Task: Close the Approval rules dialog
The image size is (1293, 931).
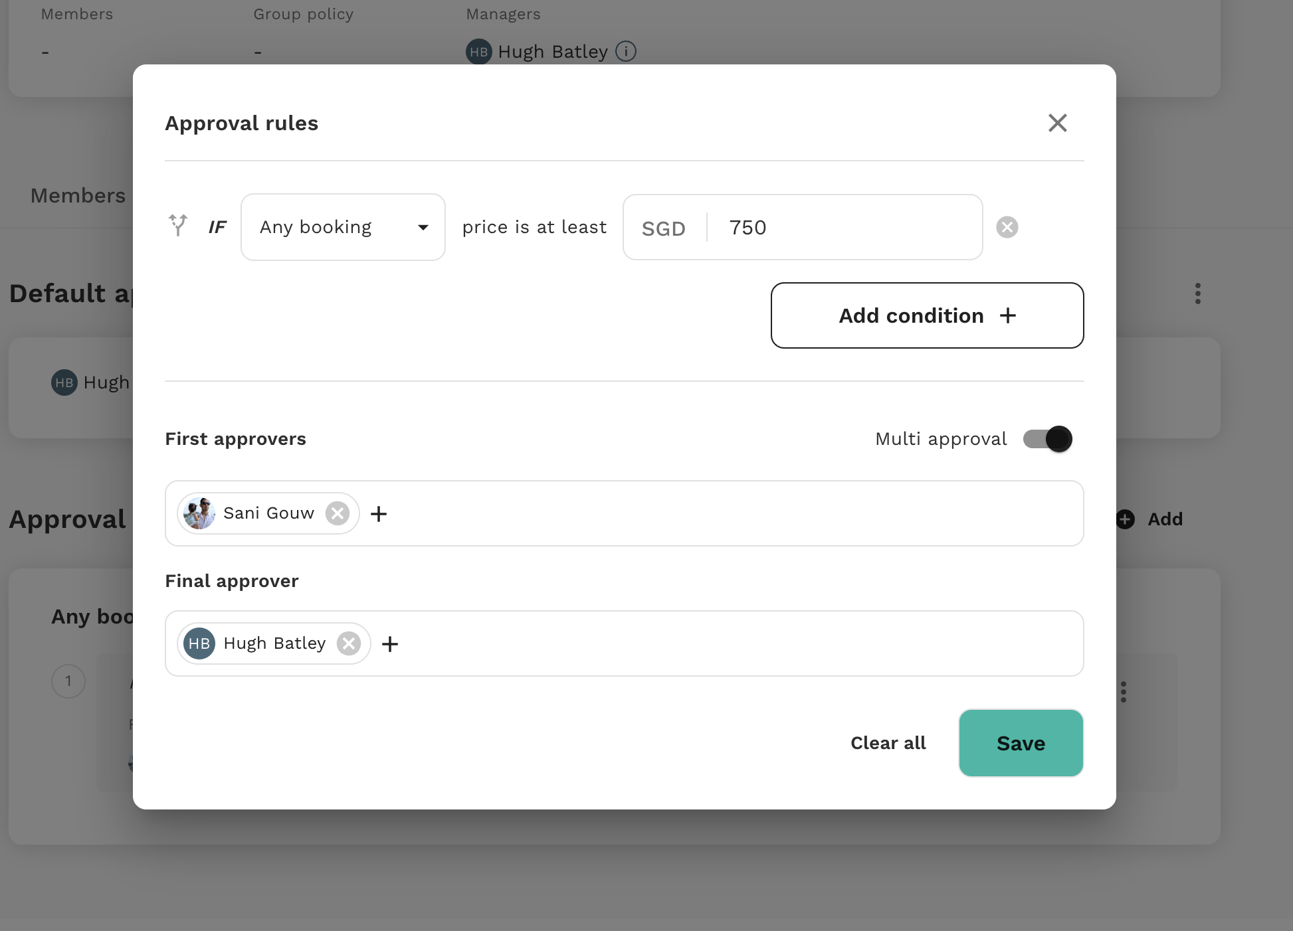Action: (1057, 123)
